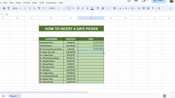175x98 pixels.
Task: Open the Extensions menu
Action: [51, 3]
